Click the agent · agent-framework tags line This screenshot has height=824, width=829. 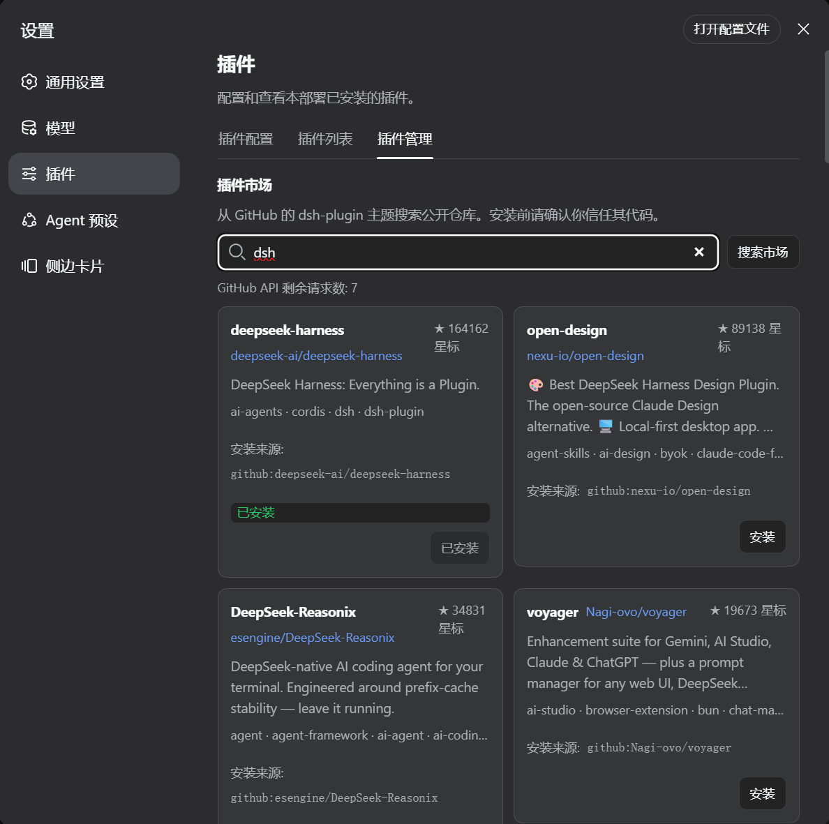coord(359,735)
